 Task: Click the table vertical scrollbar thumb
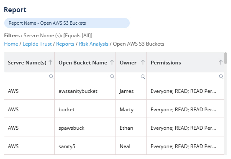point(226,58)
